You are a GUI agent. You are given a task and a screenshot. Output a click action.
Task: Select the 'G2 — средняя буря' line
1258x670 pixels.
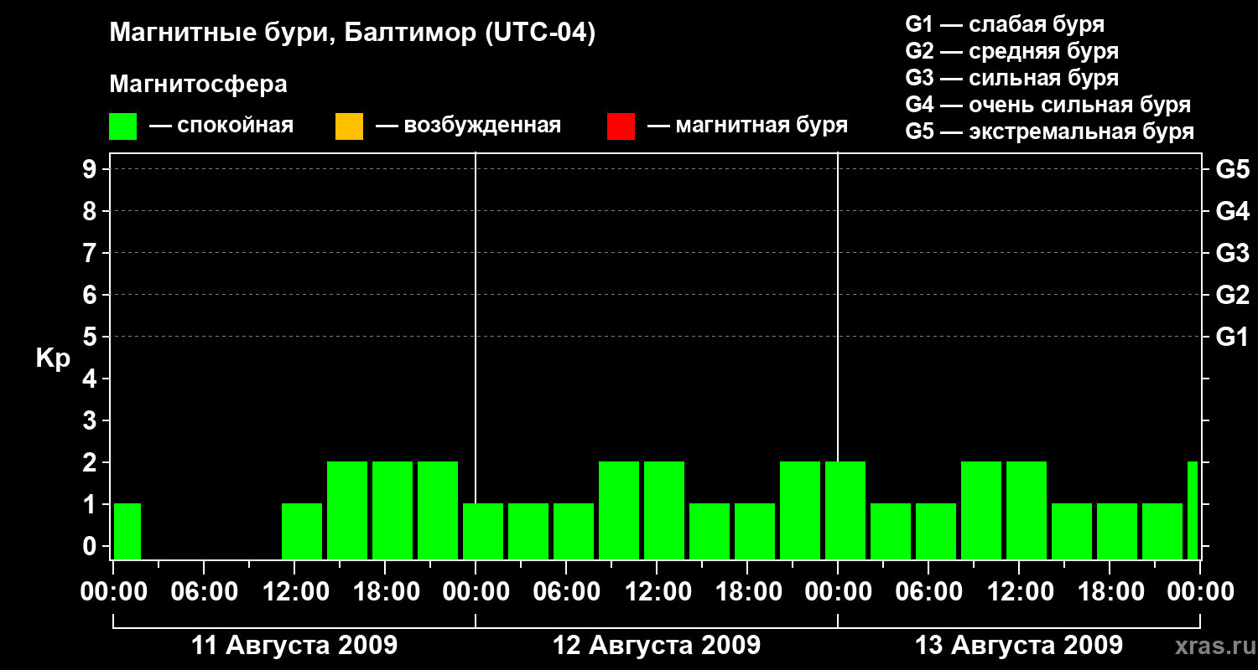pos(1011,51)
